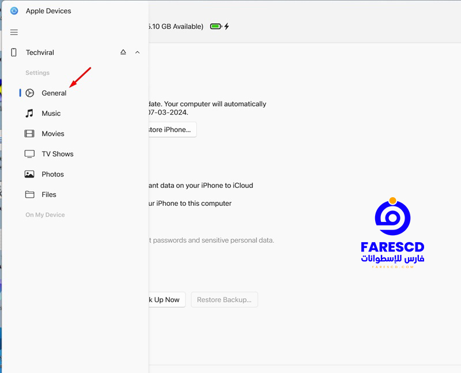Open the Photos sync section
The width and height of the screenshot is (461, 373).
coord(52,174)
